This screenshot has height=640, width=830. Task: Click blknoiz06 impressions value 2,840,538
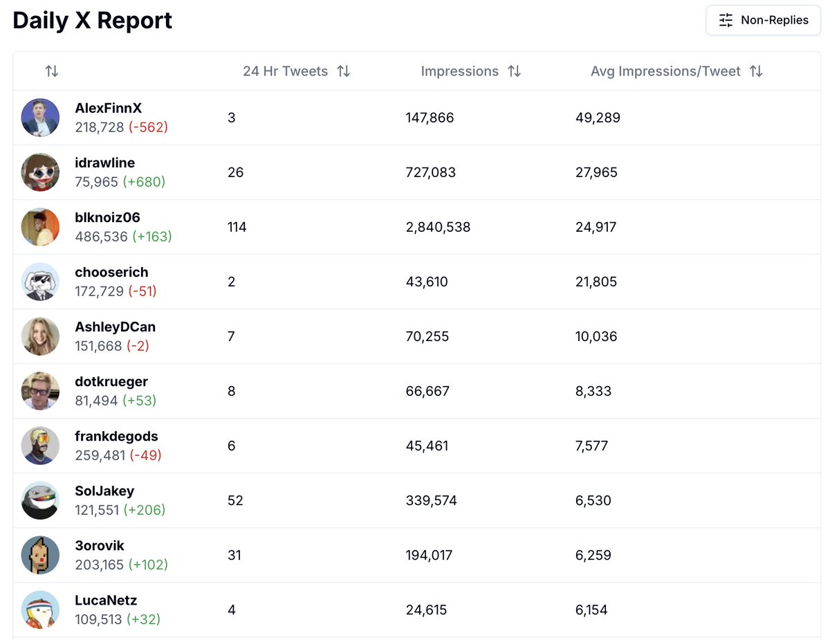click(439, 227)
